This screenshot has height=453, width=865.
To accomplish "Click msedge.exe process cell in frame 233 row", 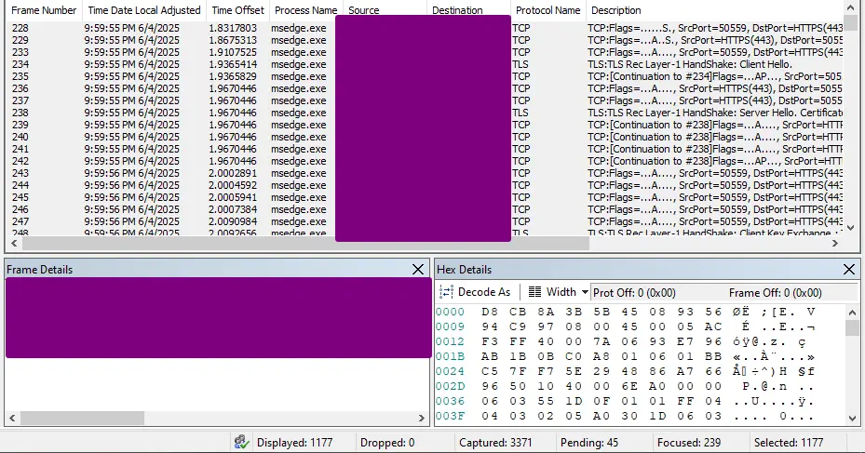I will (x=299, y=52).
